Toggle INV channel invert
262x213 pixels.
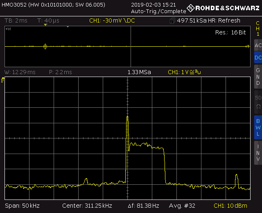[257, 152]
